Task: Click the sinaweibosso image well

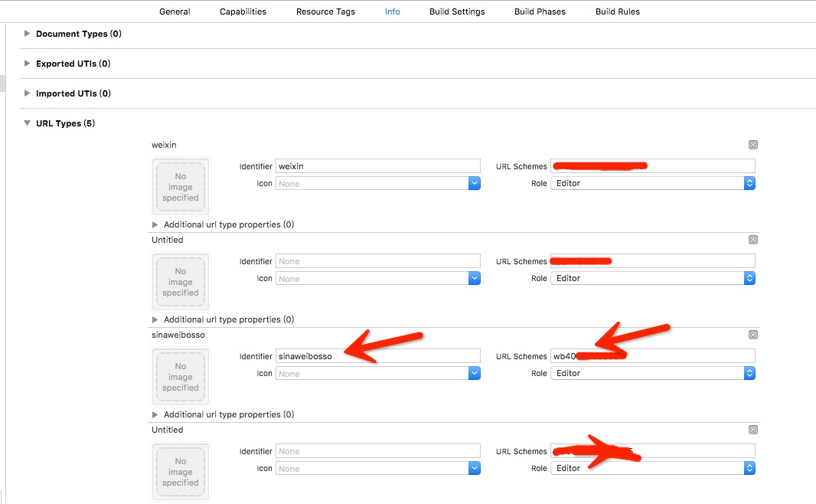Action: [181, 377]
